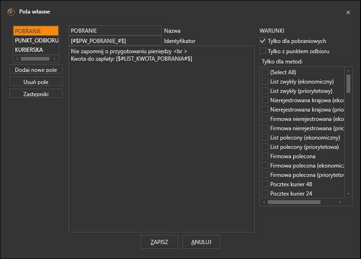Screen dimensions: 361x259
Task: Check Firmowa nierejestrowana (prio...) option
Action: (265, 128)
